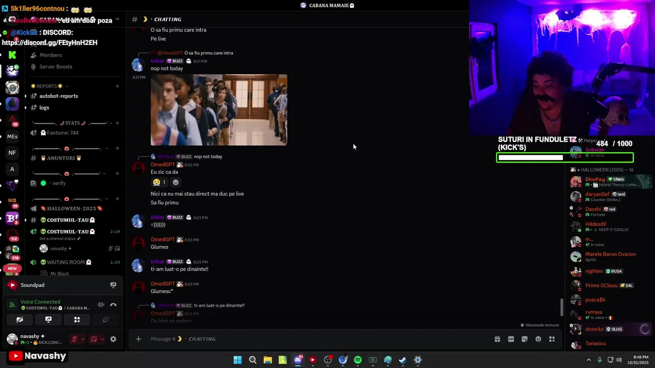
Task: Open the NF server icon
Action: coord(12,153)
